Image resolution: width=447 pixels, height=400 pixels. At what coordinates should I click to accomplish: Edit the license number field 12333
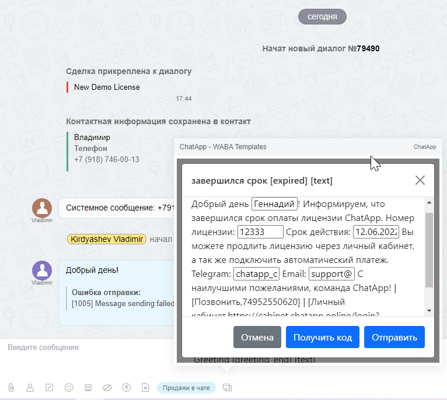[260, 232]
